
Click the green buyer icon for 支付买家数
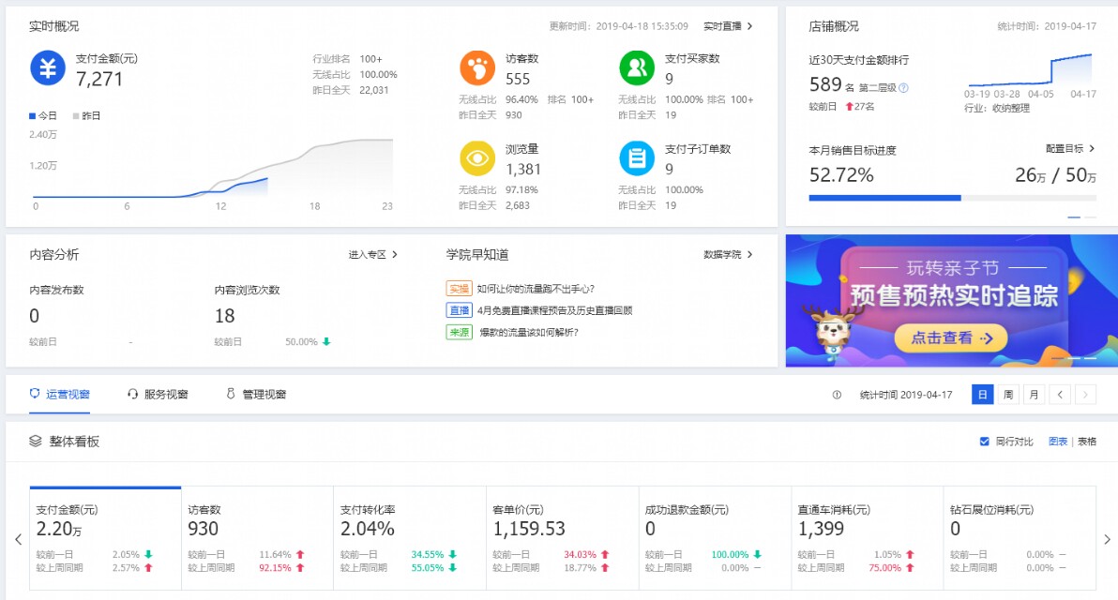636,67
